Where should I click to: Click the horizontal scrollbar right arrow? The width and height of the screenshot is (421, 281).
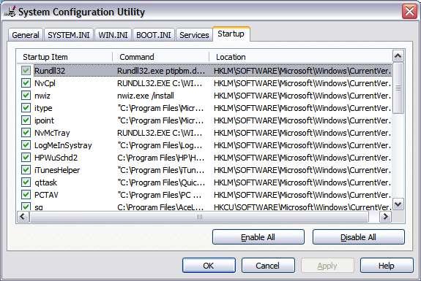[385, 217]
